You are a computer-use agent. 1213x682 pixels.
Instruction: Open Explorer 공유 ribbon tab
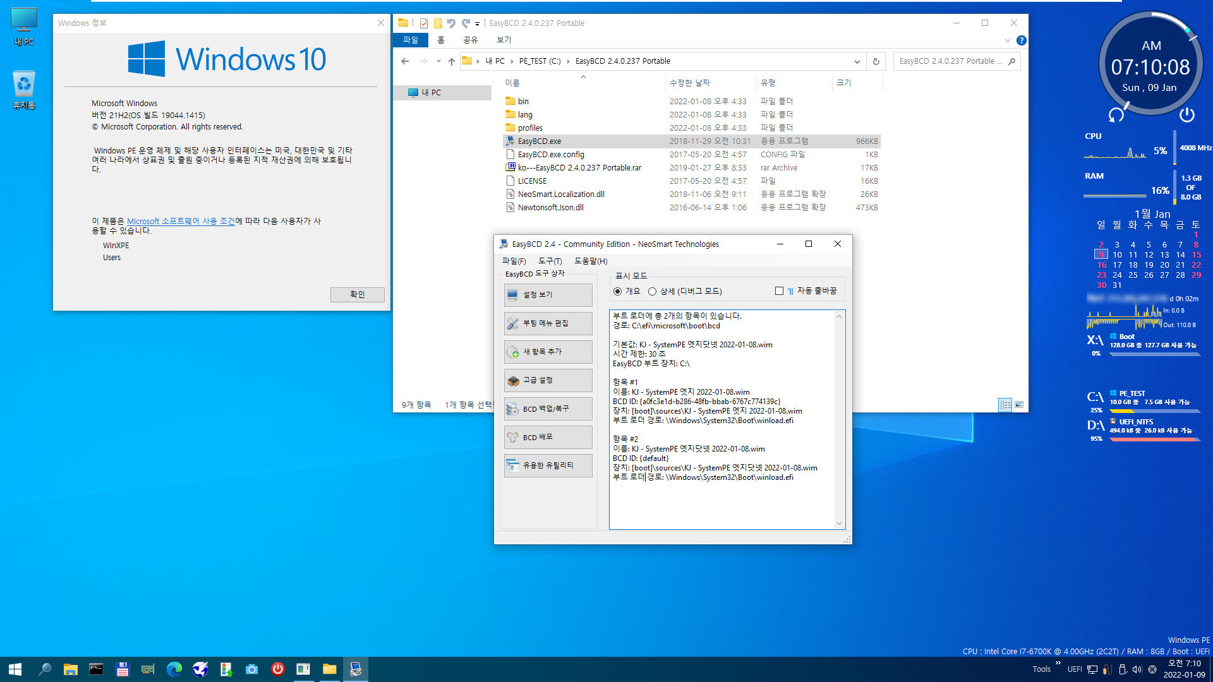click(x=471, y=40)
